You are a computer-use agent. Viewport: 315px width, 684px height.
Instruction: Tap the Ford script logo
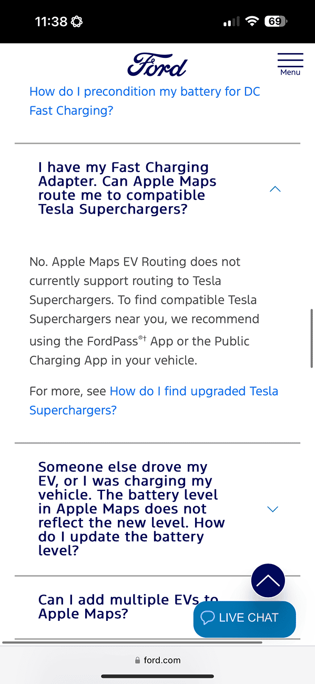tap(157, 64)
